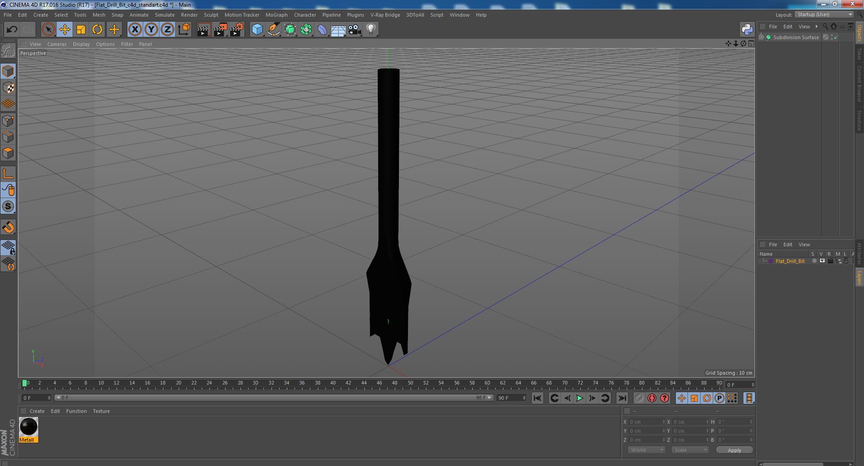Open viewport Display menu
The image size is (864, 466).
(x=81, y=44)
